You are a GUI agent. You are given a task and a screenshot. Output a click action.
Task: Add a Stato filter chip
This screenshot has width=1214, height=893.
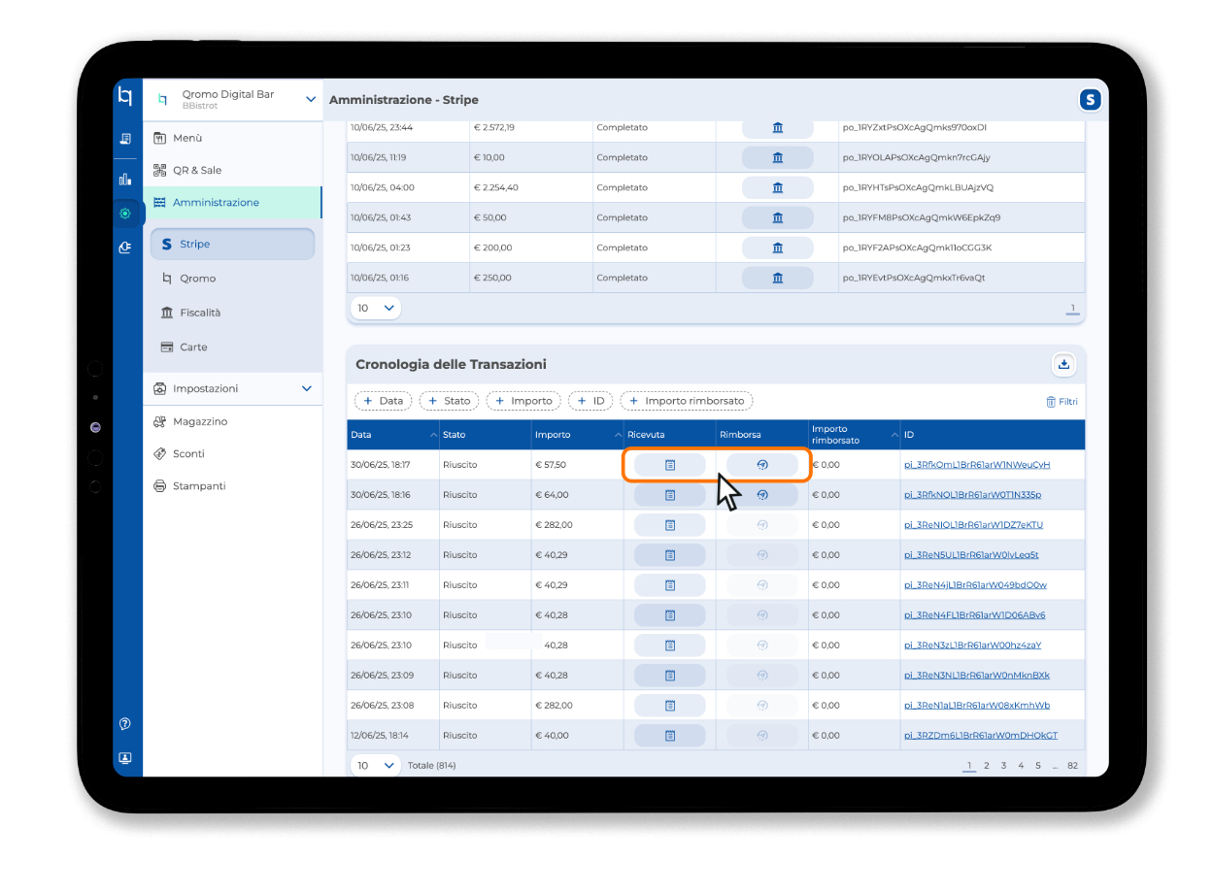tap(450, 401)
